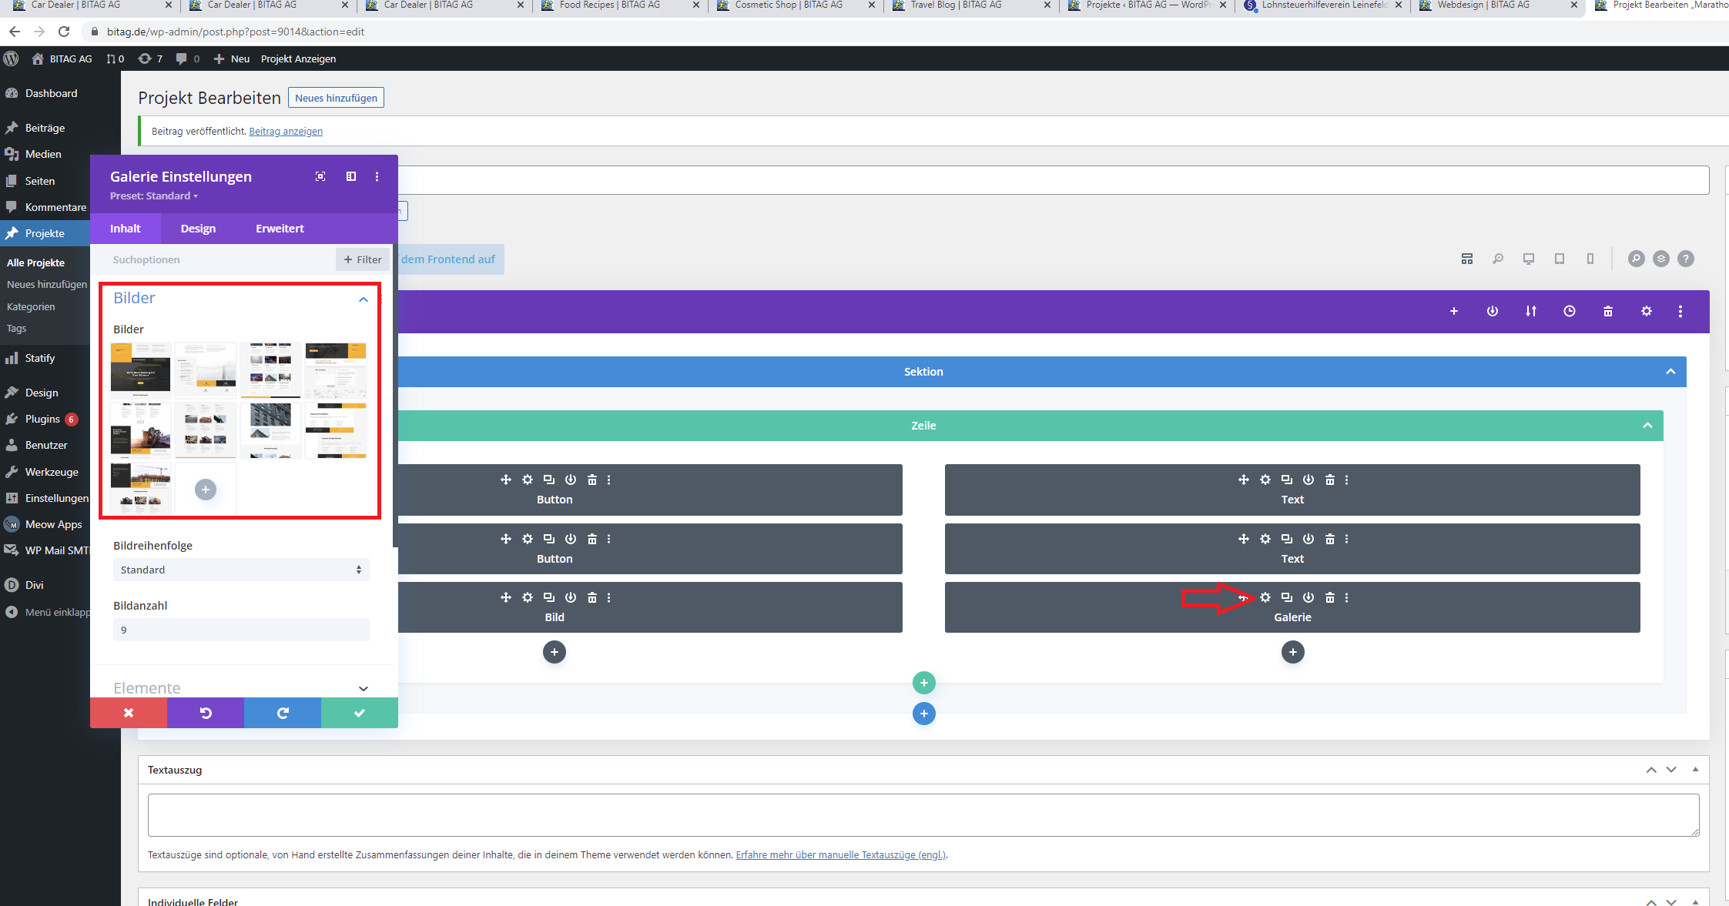
Task: Switch to phone preview mode
Action: click(x=1590, y=259)
